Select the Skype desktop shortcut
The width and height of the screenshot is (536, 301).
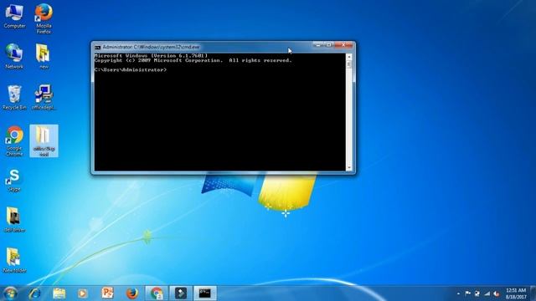click(14, 180)
